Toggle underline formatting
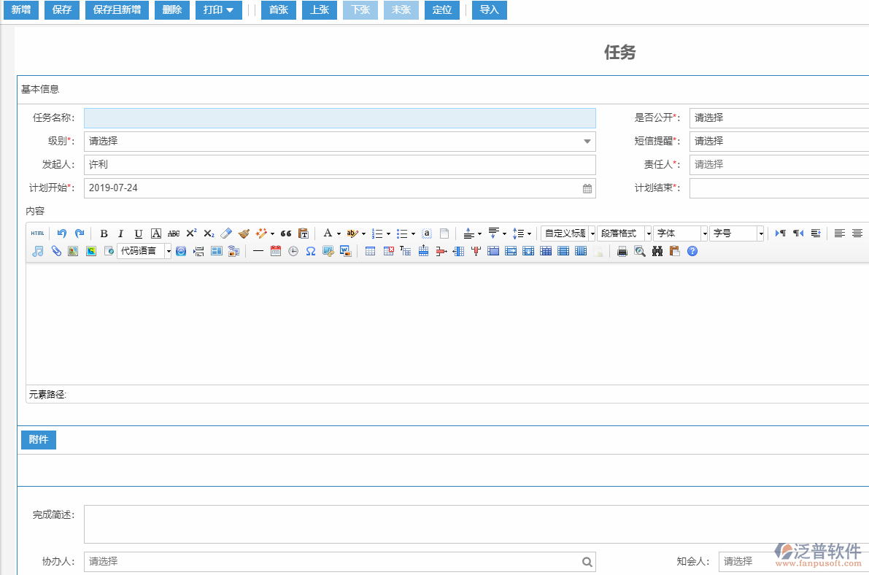This screenshot has width=869, height=575. 138,234
